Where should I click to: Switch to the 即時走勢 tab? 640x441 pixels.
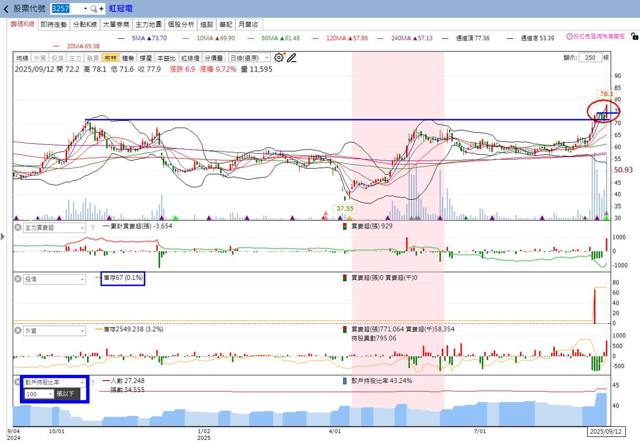[x=54, y=24]
